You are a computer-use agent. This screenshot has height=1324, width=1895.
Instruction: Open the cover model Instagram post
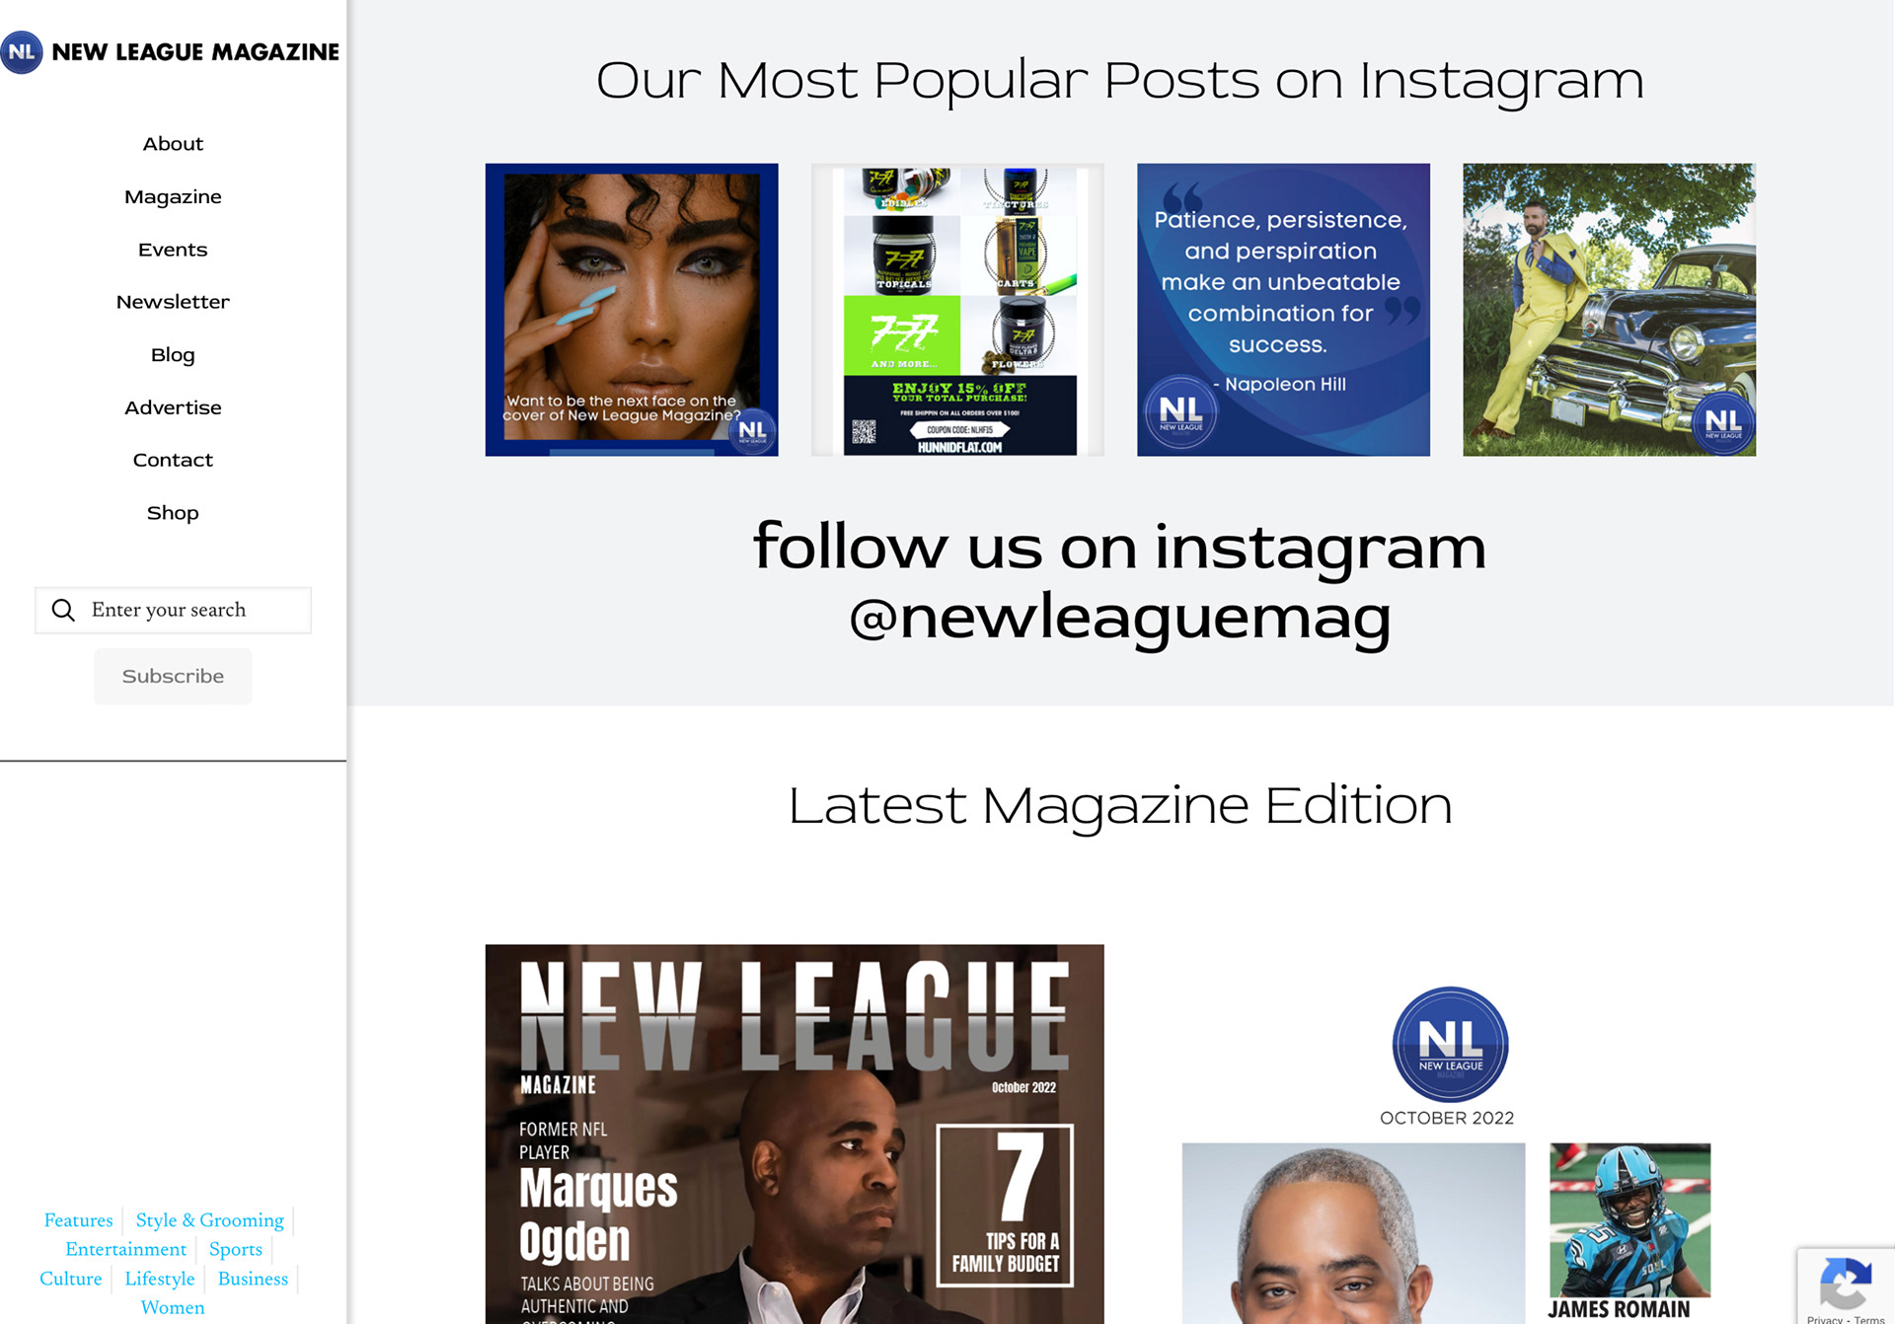click(632, 310)
